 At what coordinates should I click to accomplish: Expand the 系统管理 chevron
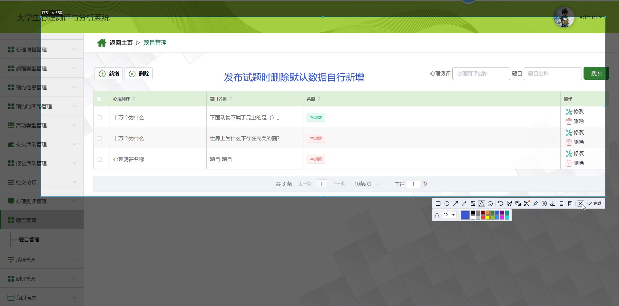[x=74, y=259]
